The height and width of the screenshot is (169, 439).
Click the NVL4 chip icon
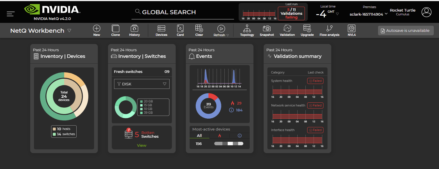tap(352, 29)
